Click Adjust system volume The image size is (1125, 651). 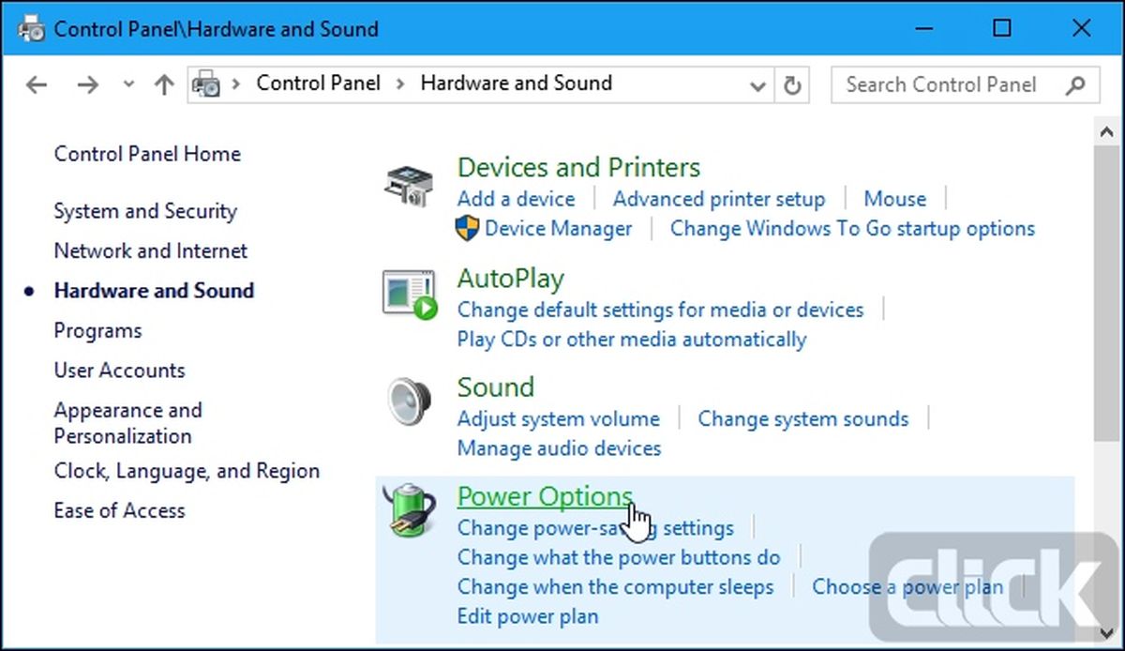[558, 418]
